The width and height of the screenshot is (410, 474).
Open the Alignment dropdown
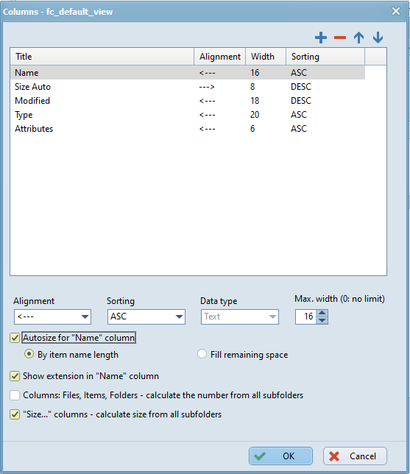[52, 316]
